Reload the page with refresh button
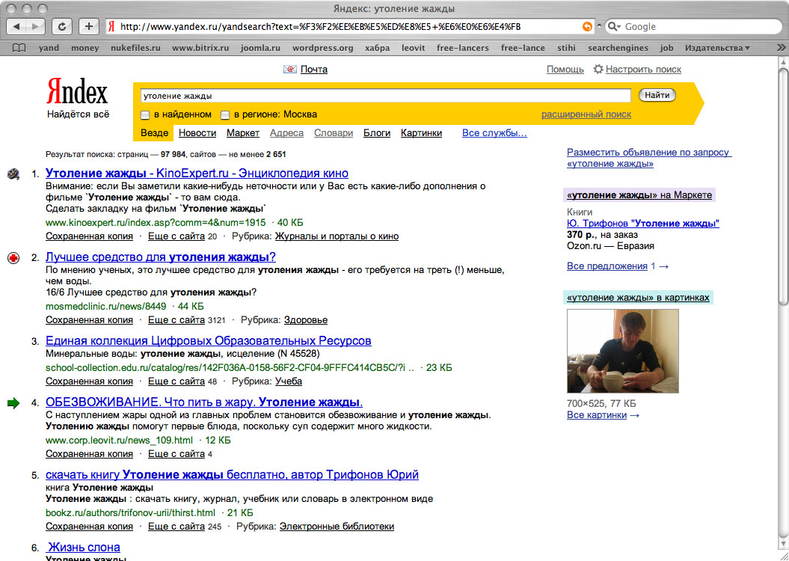This screenshot has width=789, height=561. point(62,26)
